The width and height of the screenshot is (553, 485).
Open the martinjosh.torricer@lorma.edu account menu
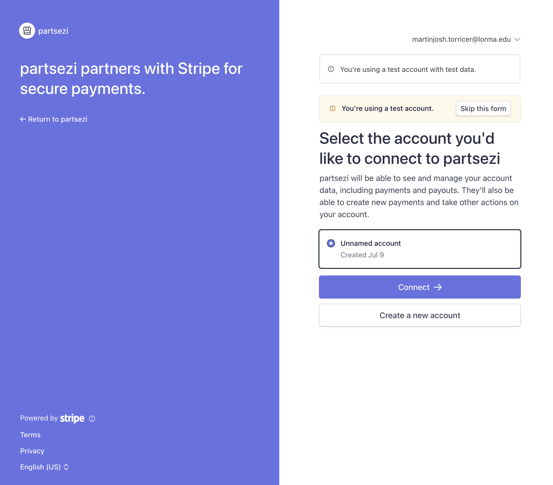pos(461,39)
